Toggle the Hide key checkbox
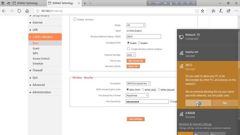This screenshot has height=135, width=240. [x=171, y=101]
